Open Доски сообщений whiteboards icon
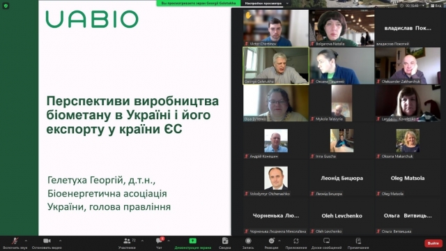 coord(327,241)
